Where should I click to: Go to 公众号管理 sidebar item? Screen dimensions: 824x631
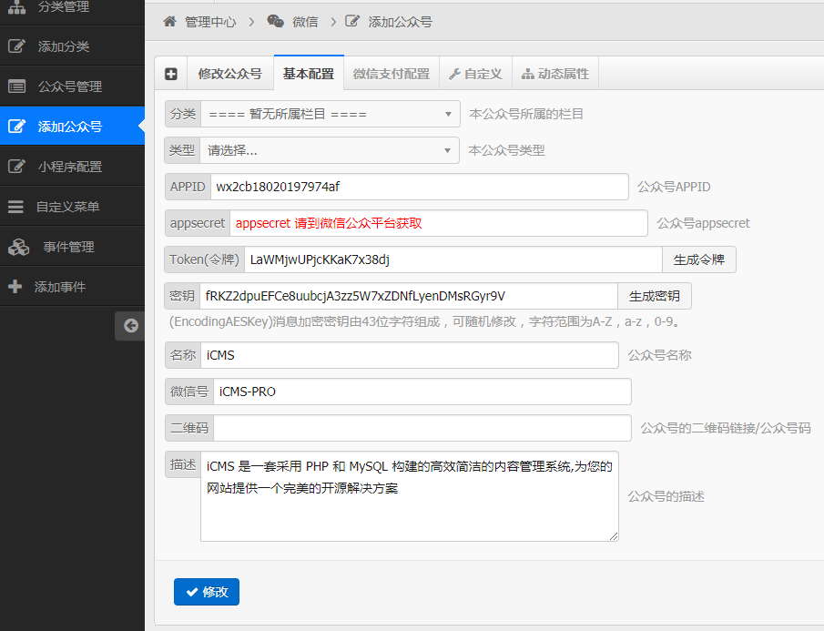click(x=72, y=87)
